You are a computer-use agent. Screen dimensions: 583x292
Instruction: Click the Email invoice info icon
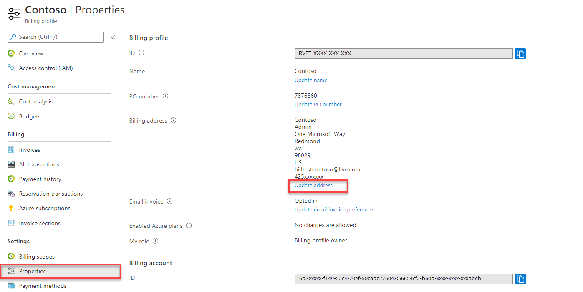tap(169, 201)
